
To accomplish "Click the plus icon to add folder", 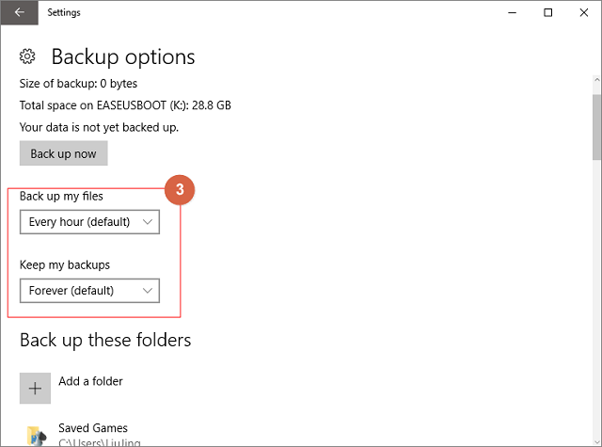I will point(35,389).
